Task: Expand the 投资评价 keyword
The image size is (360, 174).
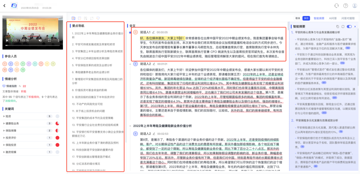Action: click(4, 138)
